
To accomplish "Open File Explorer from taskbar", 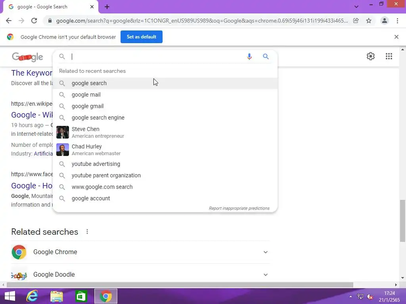I will pyautogui.click(x=57, y=296).
